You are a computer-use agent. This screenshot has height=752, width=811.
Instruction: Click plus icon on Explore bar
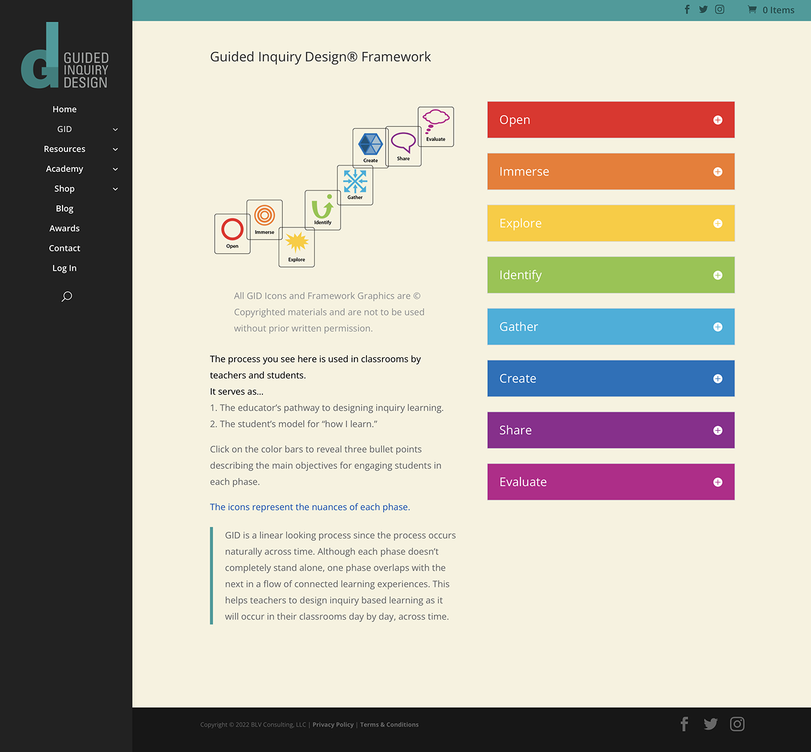(x=718, y=223)
